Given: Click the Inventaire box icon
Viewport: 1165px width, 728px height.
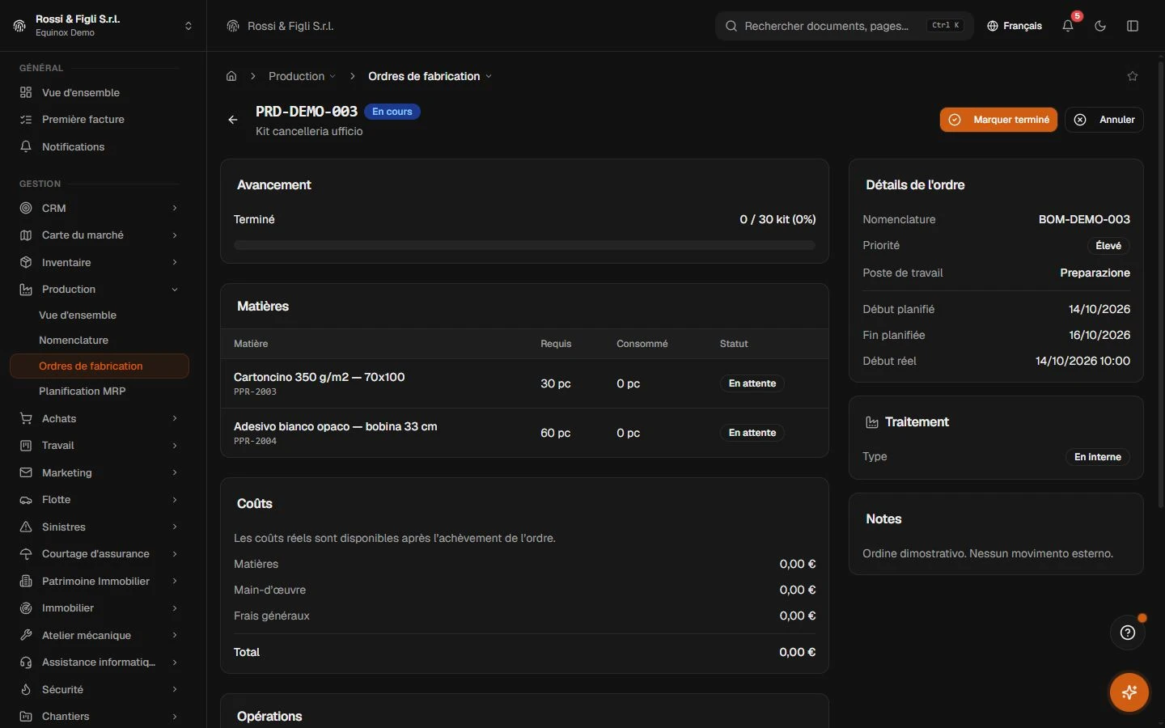Looking at the screenshot, I should click(26, 262).
